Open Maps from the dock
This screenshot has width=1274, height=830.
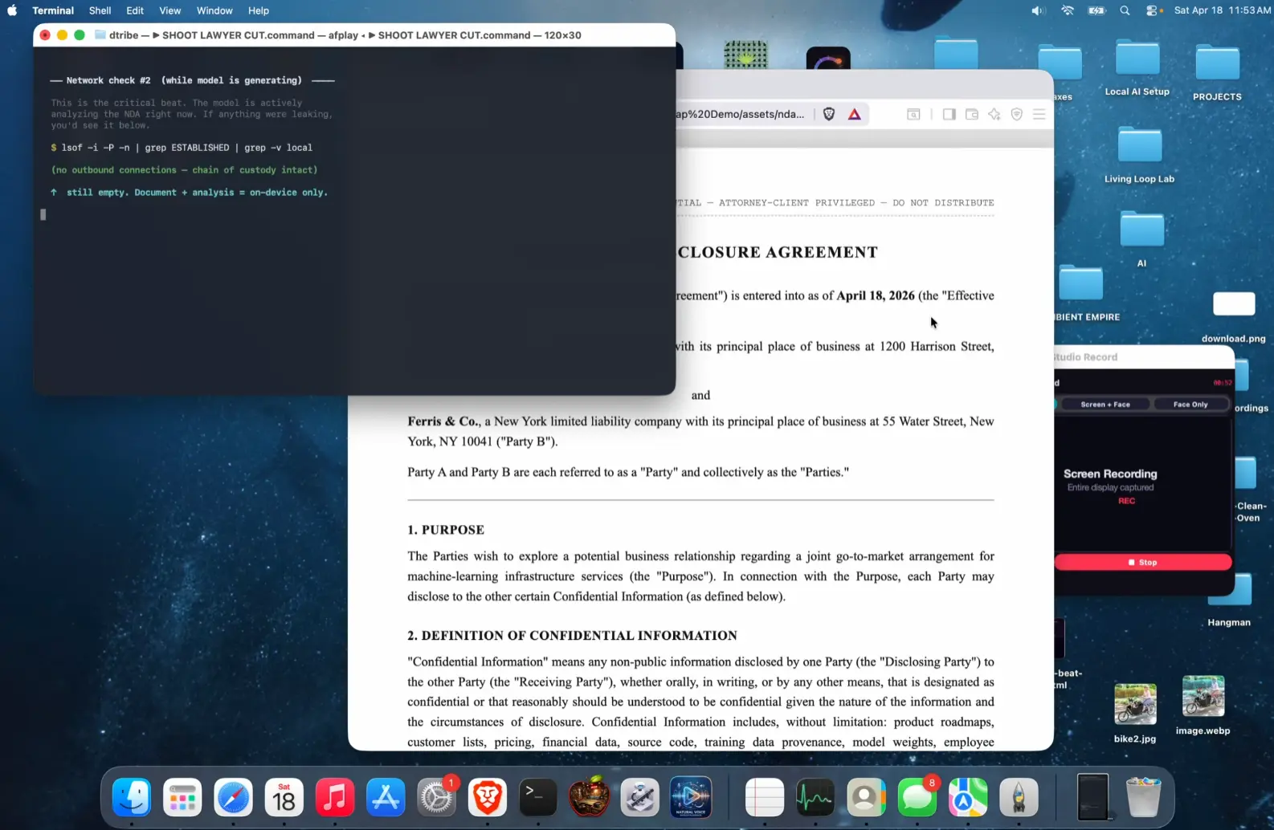[x=968, y=797]
